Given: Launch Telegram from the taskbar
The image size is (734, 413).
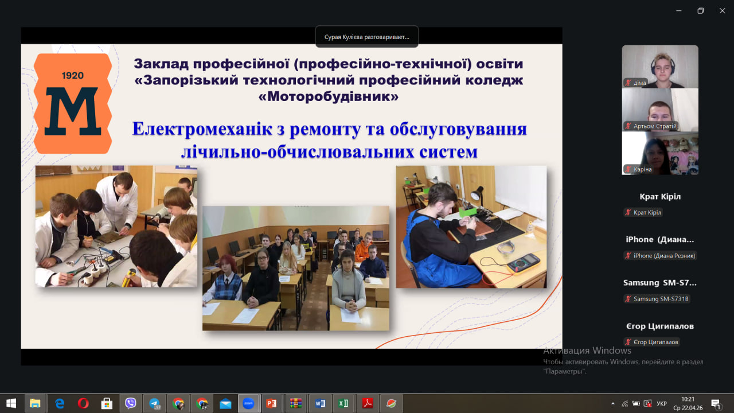Looking at the screenshot, I should coord(154,403).
